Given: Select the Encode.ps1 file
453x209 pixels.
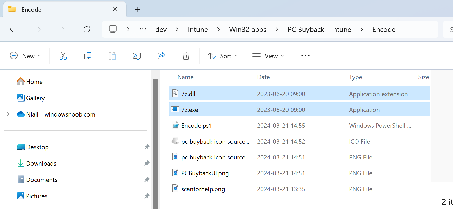Looking at the screenshot, I should tap(299, 125).
